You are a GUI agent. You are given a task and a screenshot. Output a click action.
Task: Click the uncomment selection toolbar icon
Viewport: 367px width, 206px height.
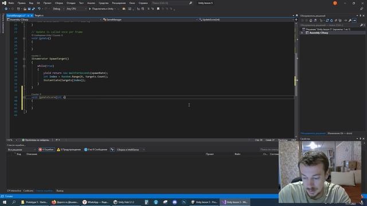click(x=153, y=9)
